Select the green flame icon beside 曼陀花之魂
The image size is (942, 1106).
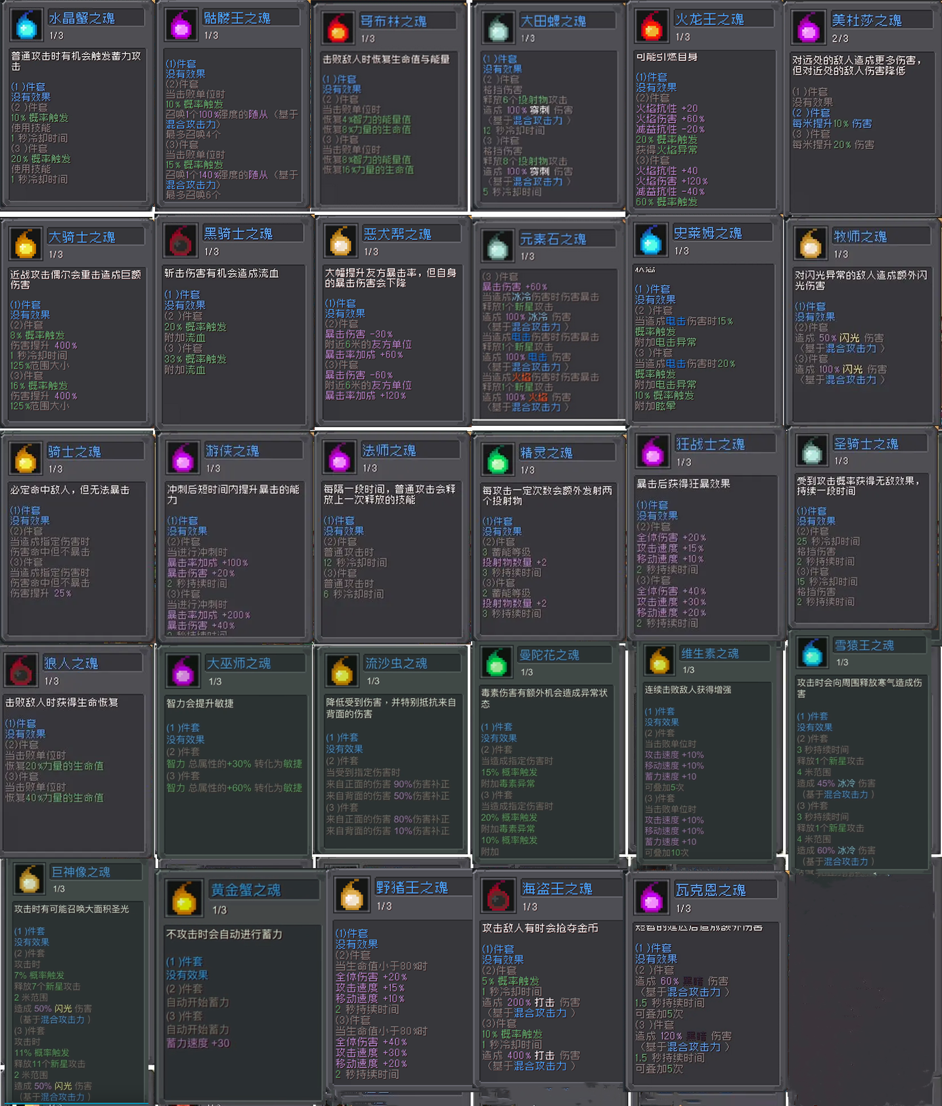(497, 662)
